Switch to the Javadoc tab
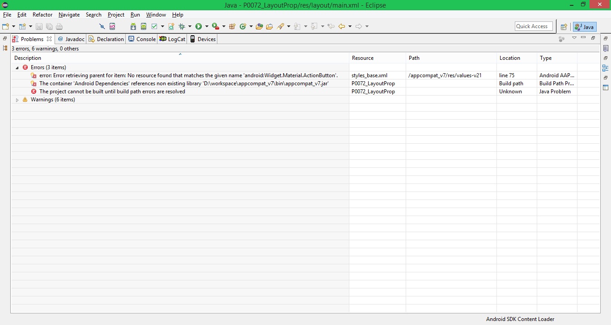Viewport: 611px width, 325px height. pos(71,39)
